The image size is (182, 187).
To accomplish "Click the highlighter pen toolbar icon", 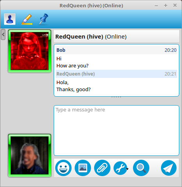I will [27, 19].
